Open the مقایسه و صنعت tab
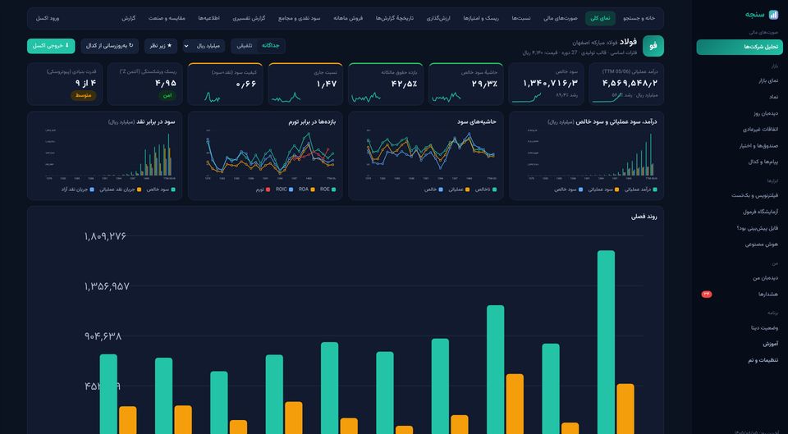Screen dimensions: 788x434 (x=167, y=18)
